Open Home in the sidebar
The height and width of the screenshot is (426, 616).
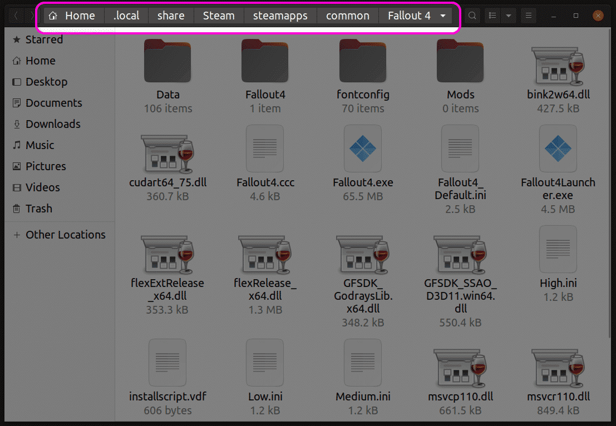pyautogui.click(x=60, y=61)
